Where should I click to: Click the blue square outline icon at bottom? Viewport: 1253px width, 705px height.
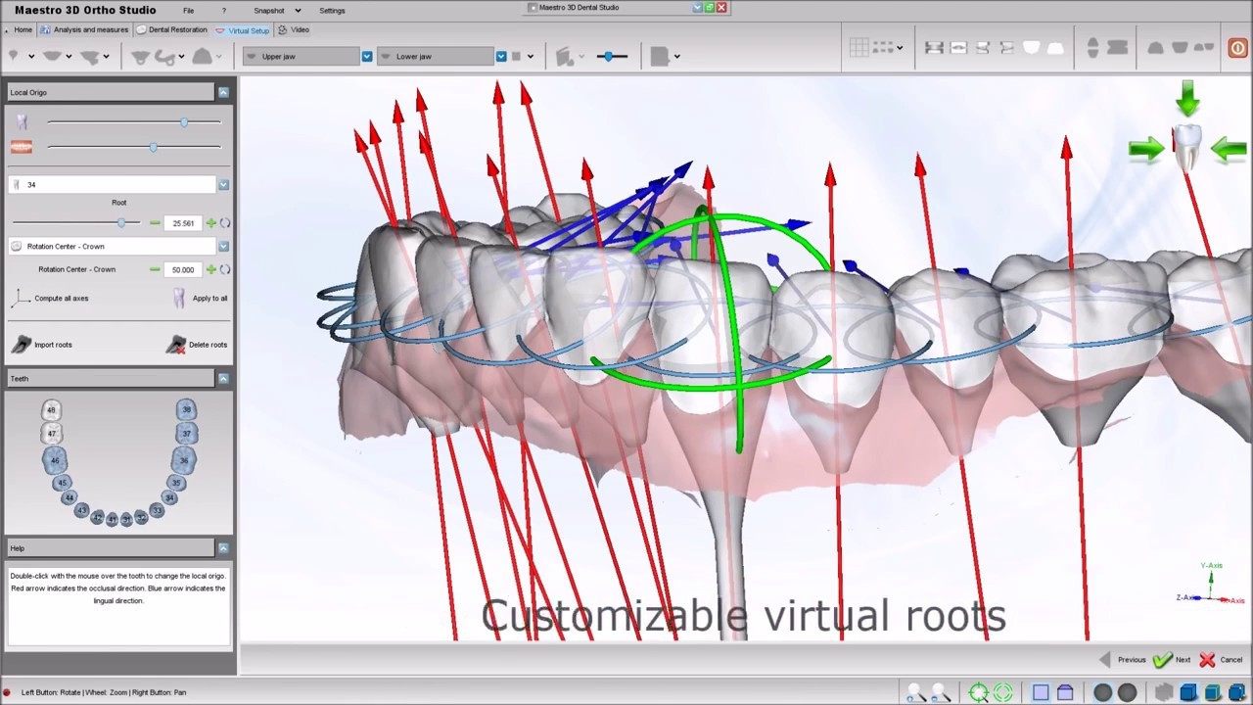pyautogui.click(x=1041, y=692)
